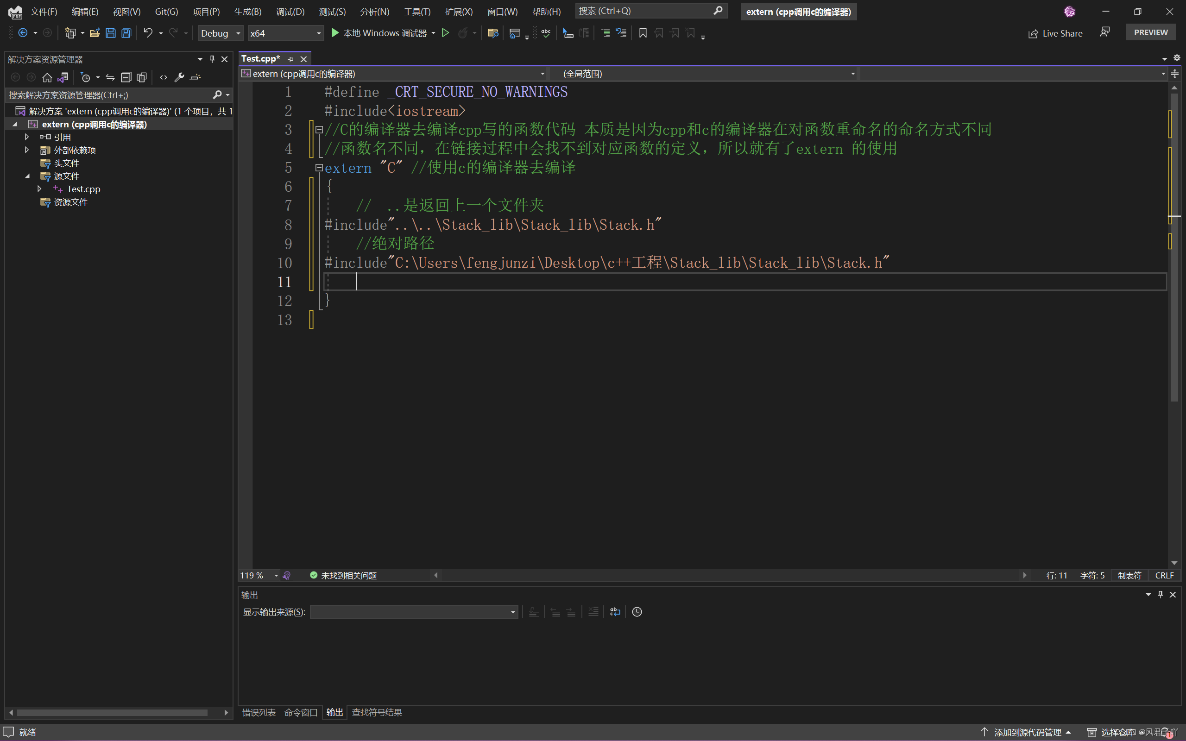
Task: Click the Live Share button
Action: click(x=1055, y=33)
